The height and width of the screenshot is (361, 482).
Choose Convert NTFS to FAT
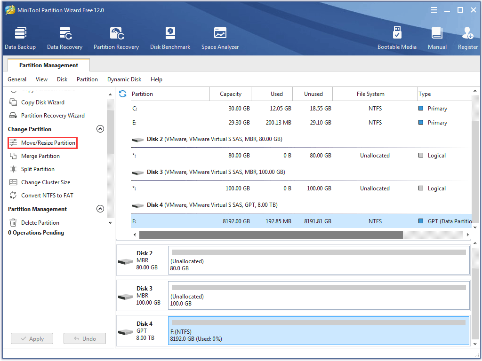pyautogui.click(x=48, y=195)
